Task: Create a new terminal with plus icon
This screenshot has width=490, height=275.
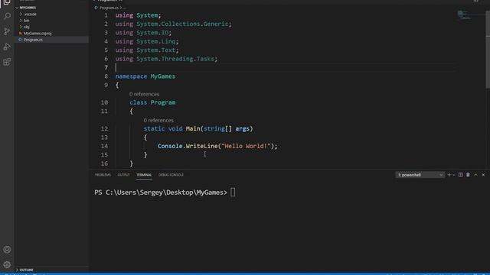Action: [x=449, y=175]
